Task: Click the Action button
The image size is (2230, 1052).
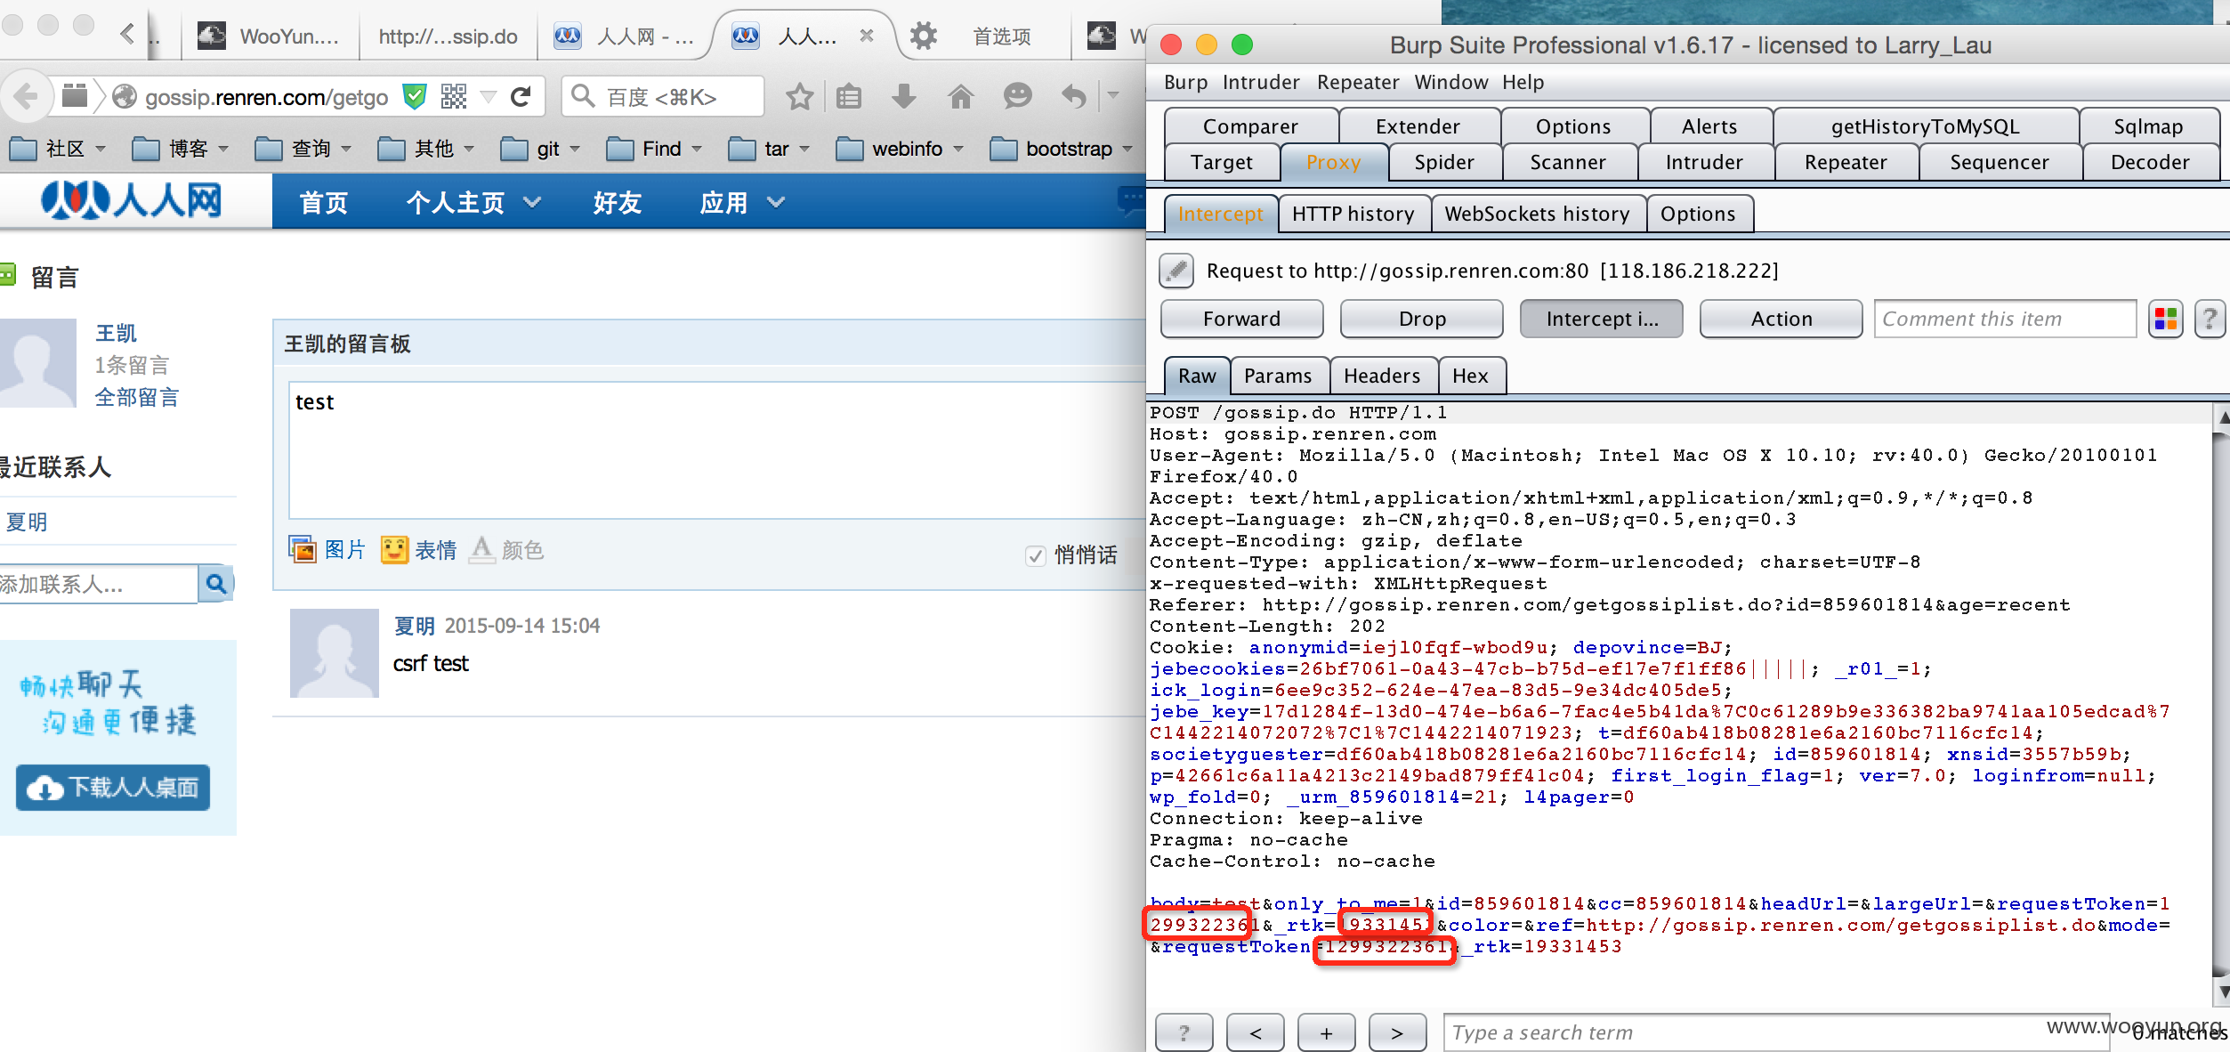Action: coord(1781,319)
